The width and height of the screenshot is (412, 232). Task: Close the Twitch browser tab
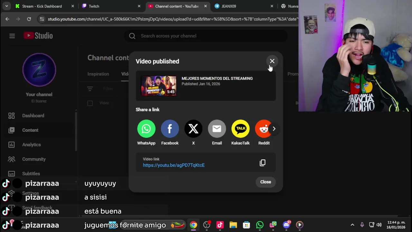point(139,6)
